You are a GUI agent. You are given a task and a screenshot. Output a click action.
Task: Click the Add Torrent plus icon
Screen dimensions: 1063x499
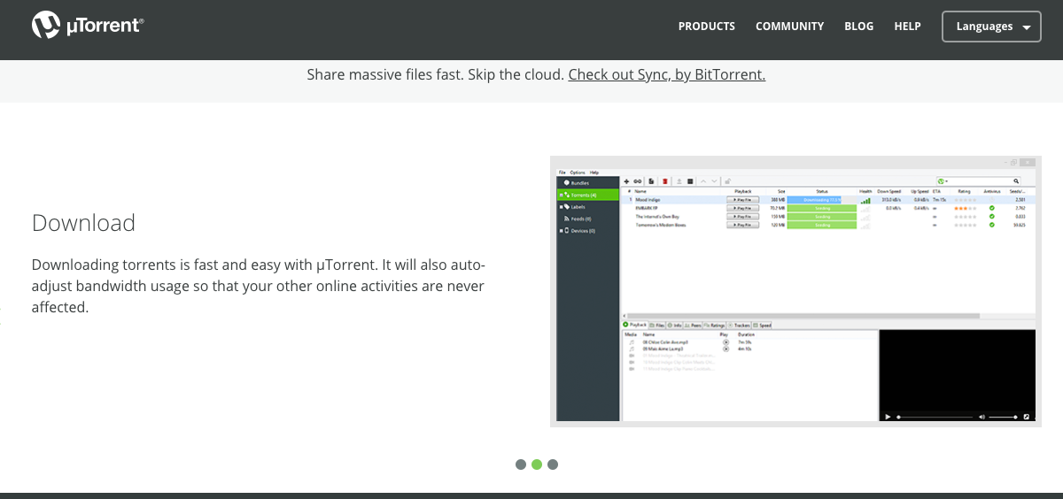coord(627,180)
